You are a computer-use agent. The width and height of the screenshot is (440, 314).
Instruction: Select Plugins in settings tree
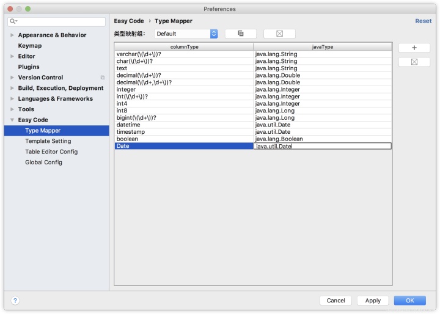[29, 67]
